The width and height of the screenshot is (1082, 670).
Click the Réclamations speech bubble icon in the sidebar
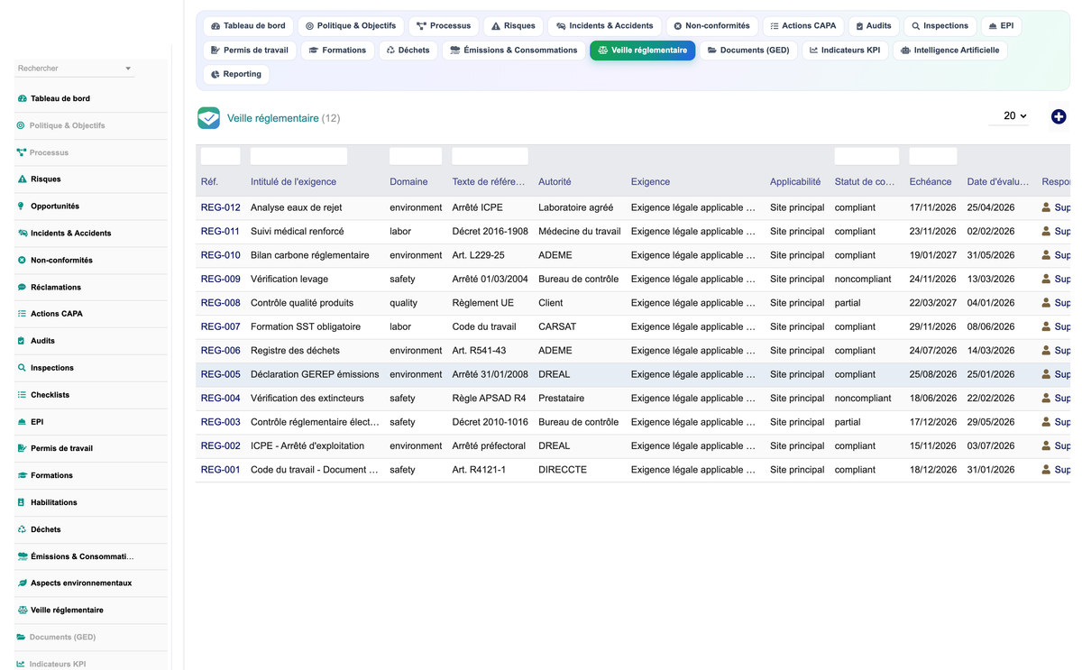tap(22, 287)
